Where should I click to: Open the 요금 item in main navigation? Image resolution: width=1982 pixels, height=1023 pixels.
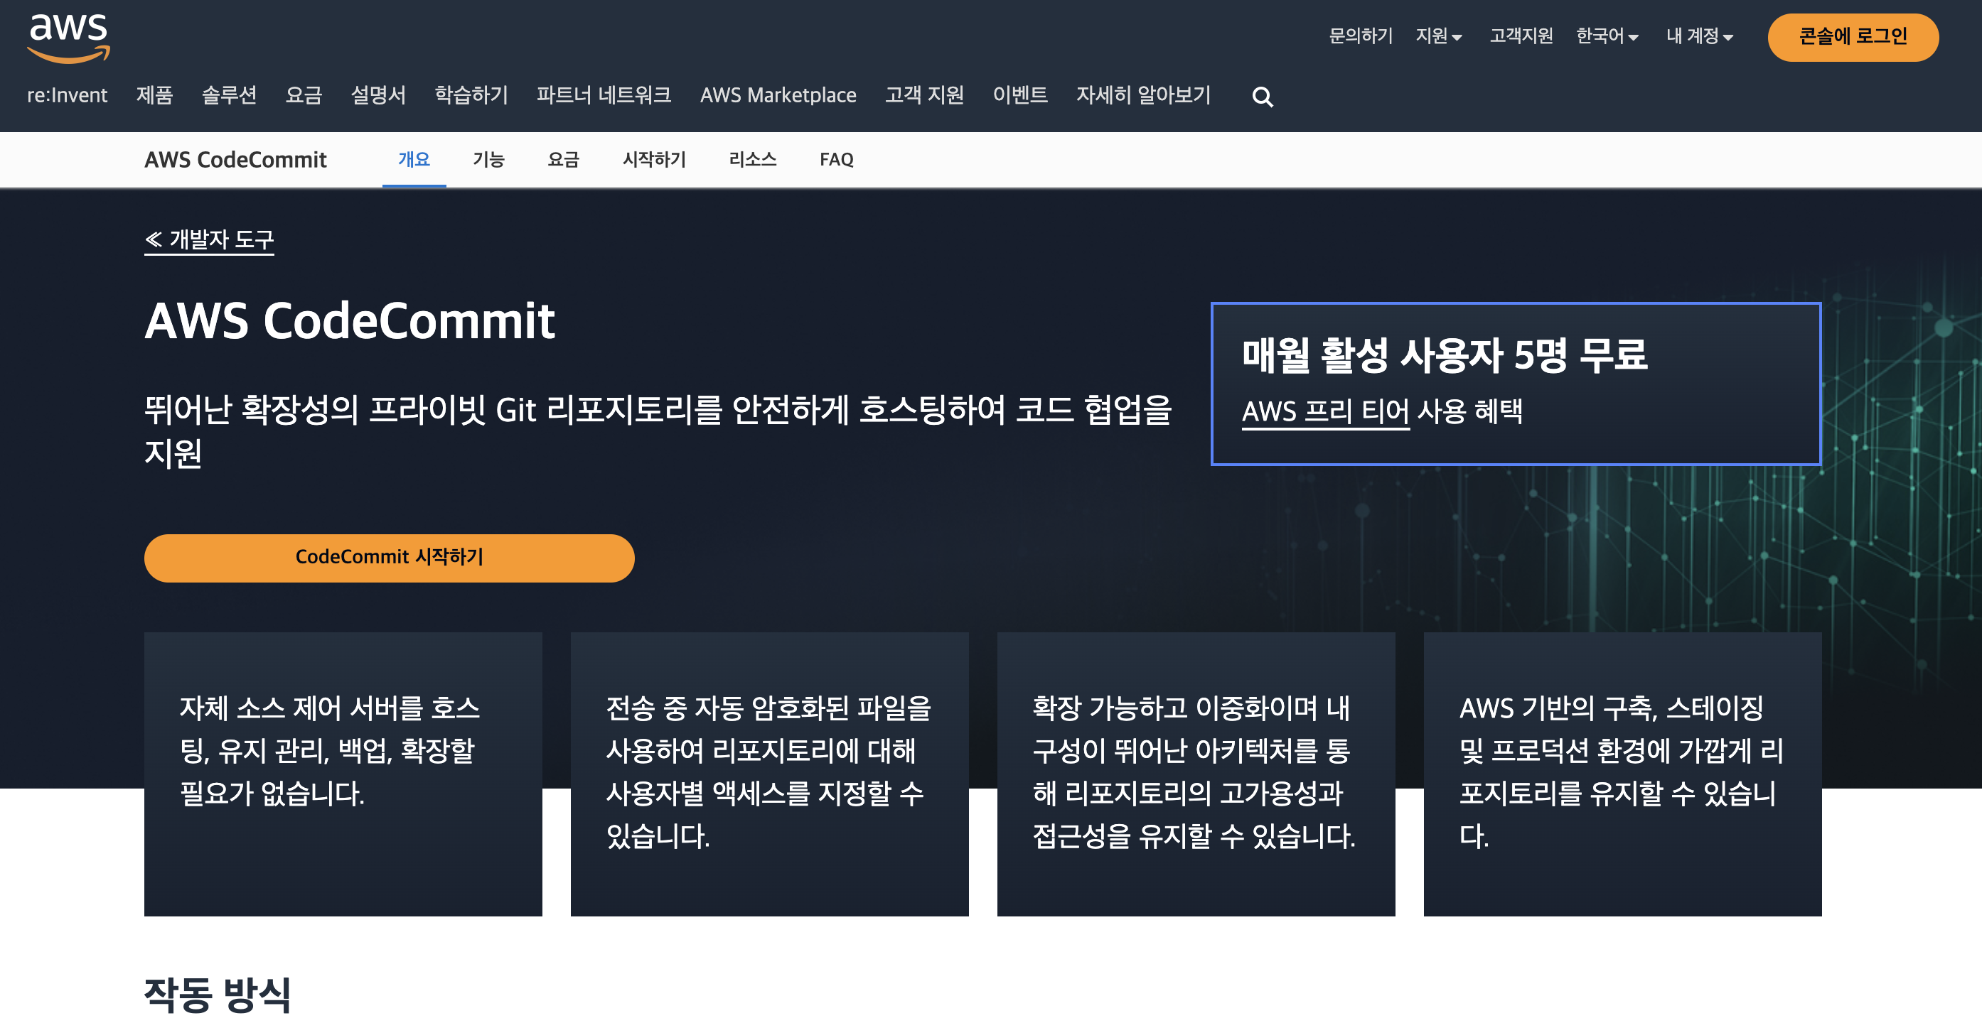pos(304,95)
